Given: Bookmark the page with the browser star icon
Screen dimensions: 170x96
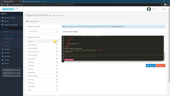Looking at the screenshot, I should [161, 5].
